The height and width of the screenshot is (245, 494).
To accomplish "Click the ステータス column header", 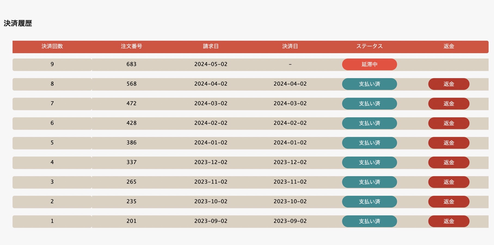I will point(369,46).
